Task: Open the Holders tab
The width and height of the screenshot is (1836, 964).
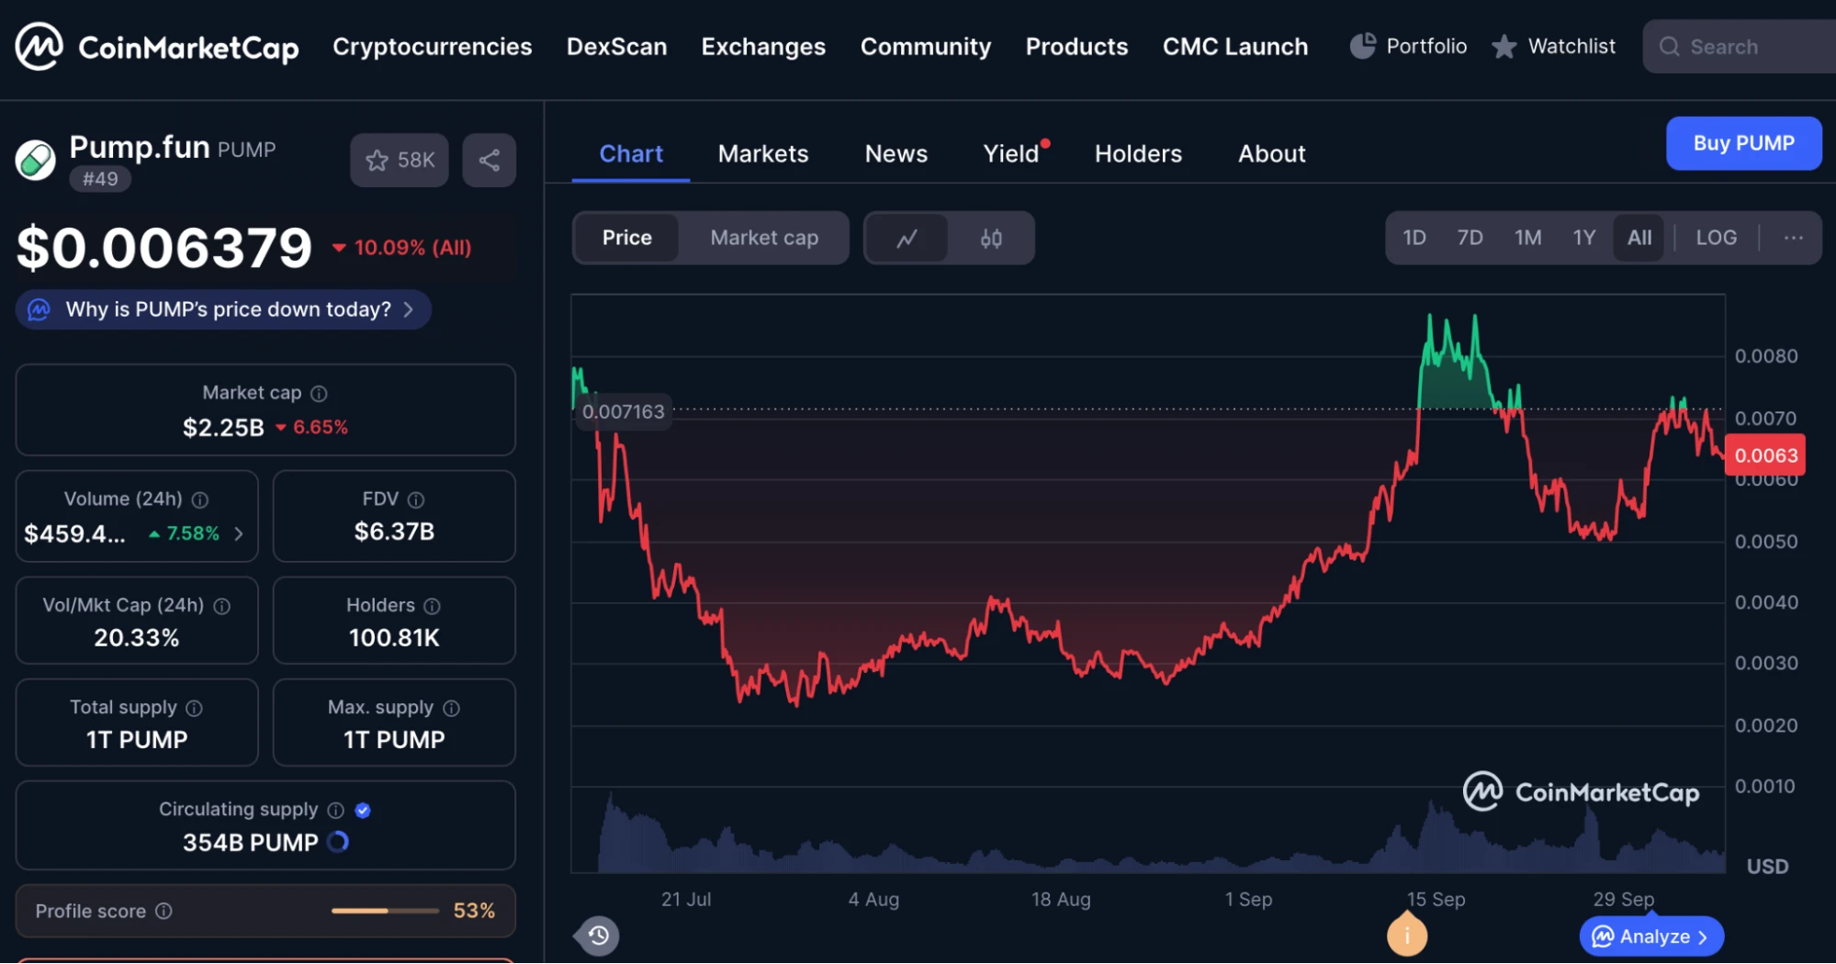Action: 1137,153
